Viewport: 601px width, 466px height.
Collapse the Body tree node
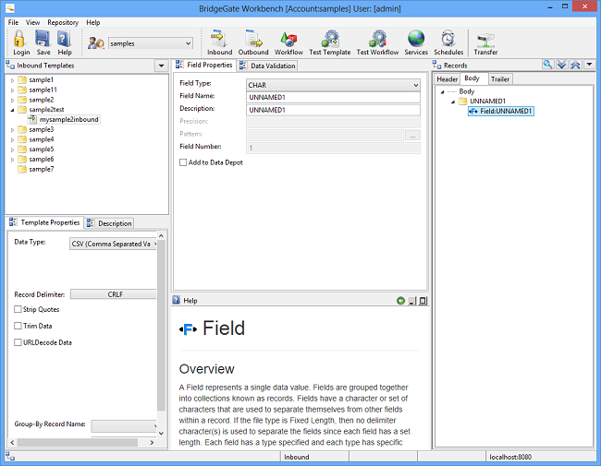(442, 91)
